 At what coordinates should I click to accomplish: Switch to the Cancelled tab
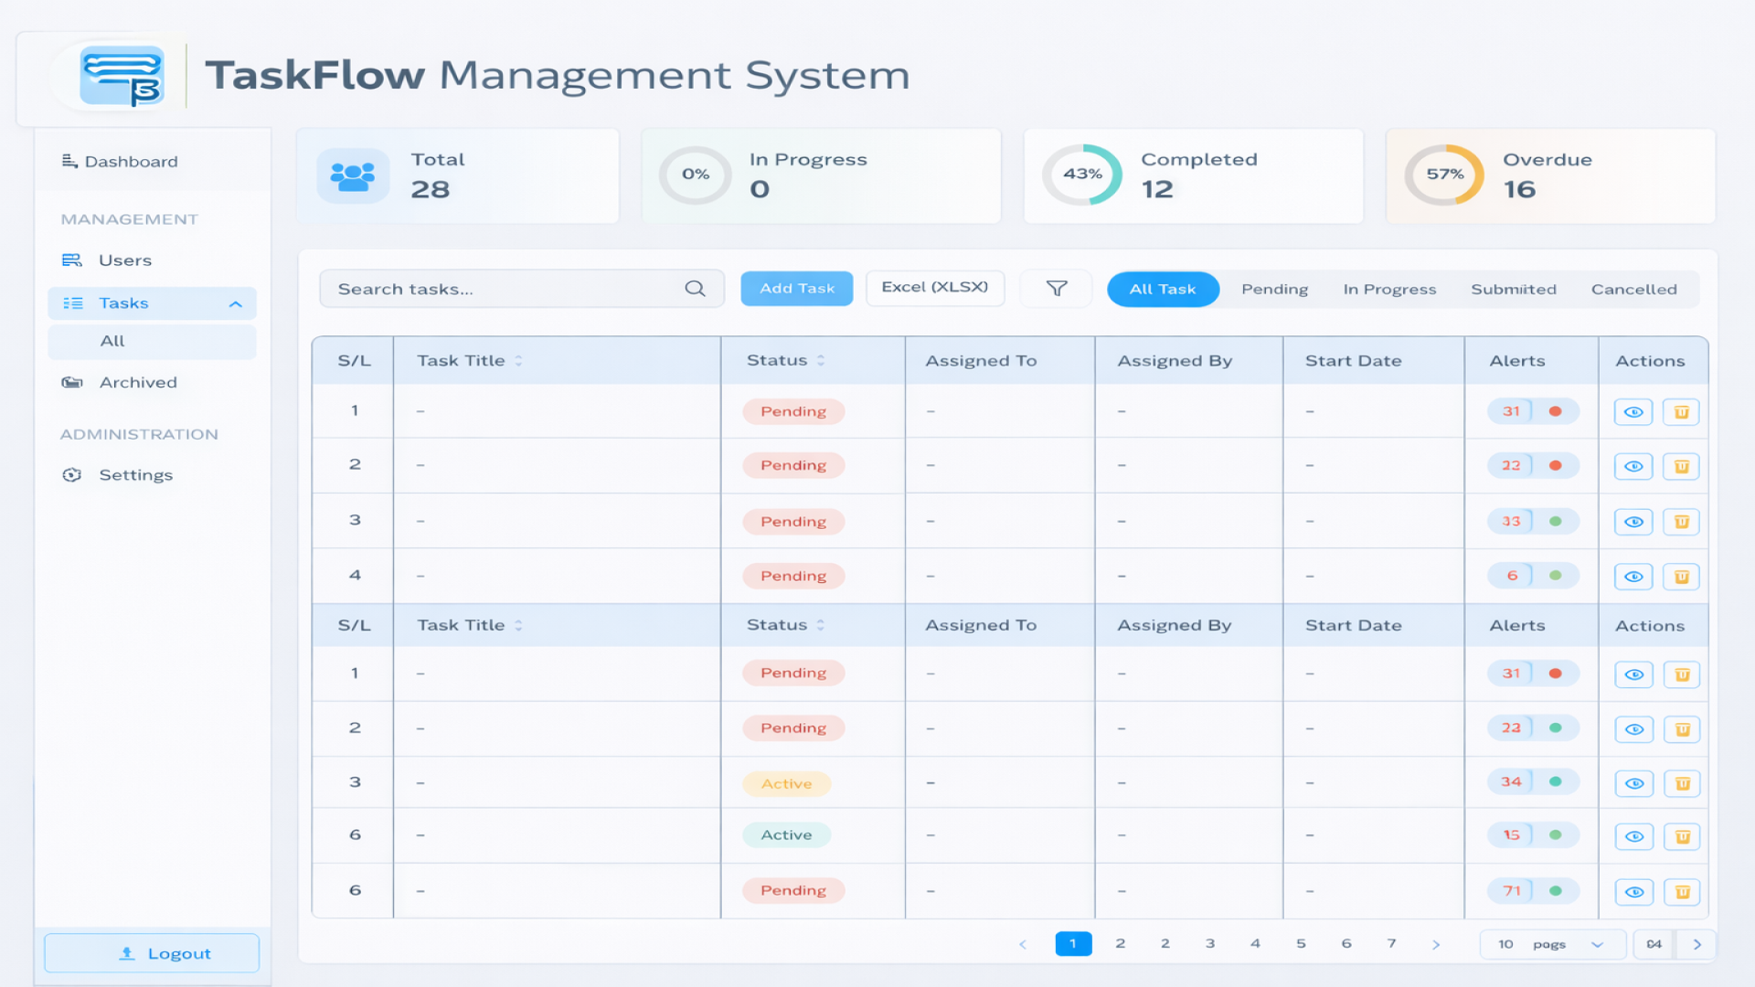[x=1633, y=290]
